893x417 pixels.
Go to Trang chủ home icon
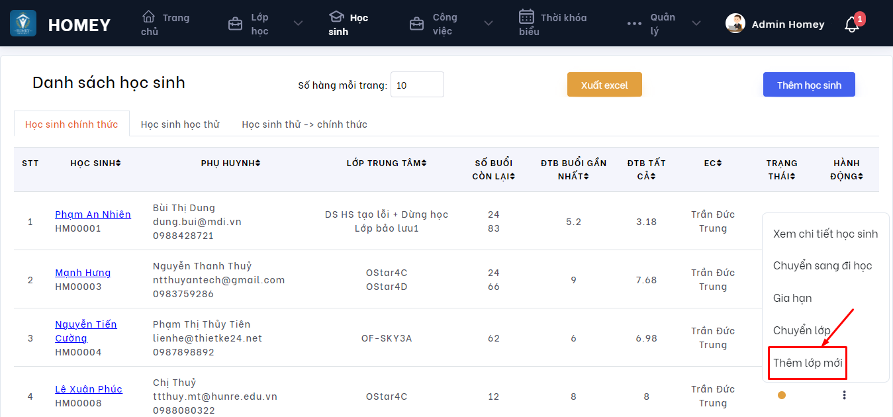point(149,17)
